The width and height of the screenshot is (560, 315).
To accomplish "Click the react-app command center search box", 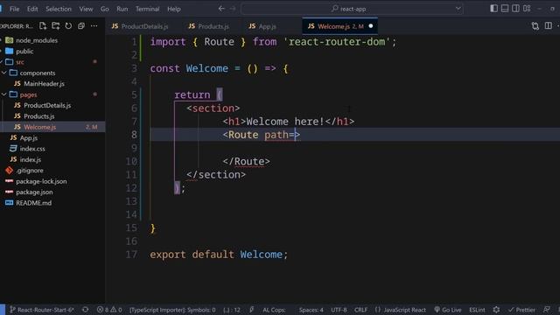I will (352, 9).
